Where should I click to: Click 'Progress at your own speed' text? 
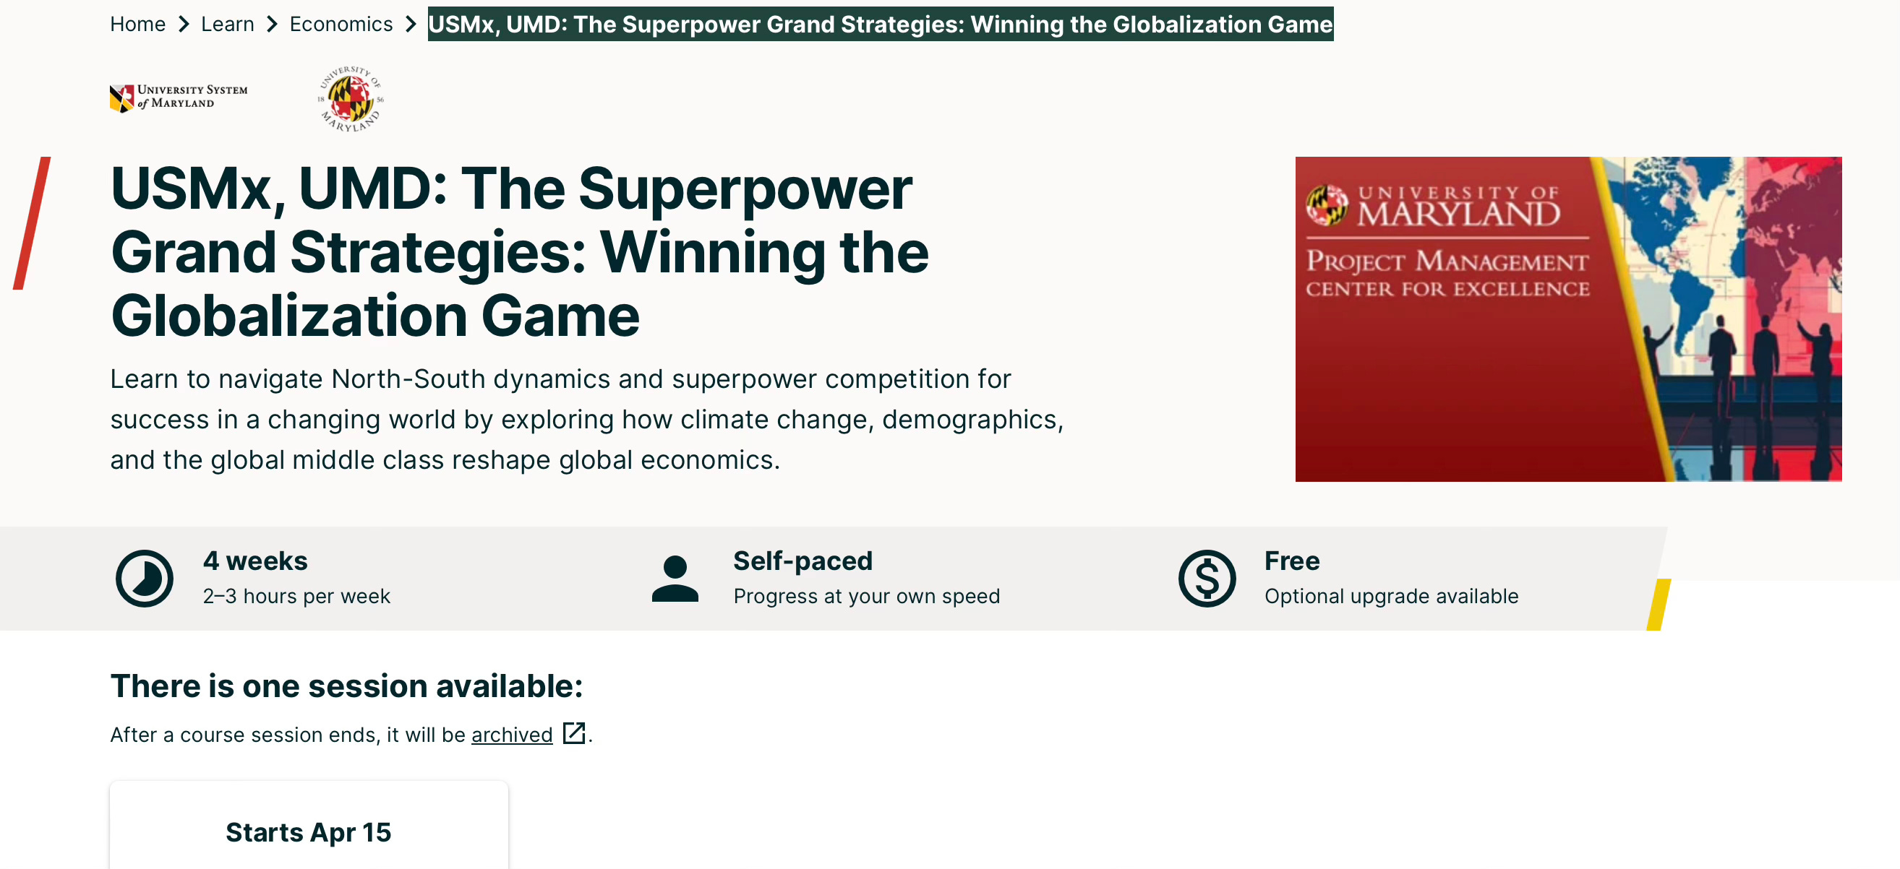click(x=867, y=596)
